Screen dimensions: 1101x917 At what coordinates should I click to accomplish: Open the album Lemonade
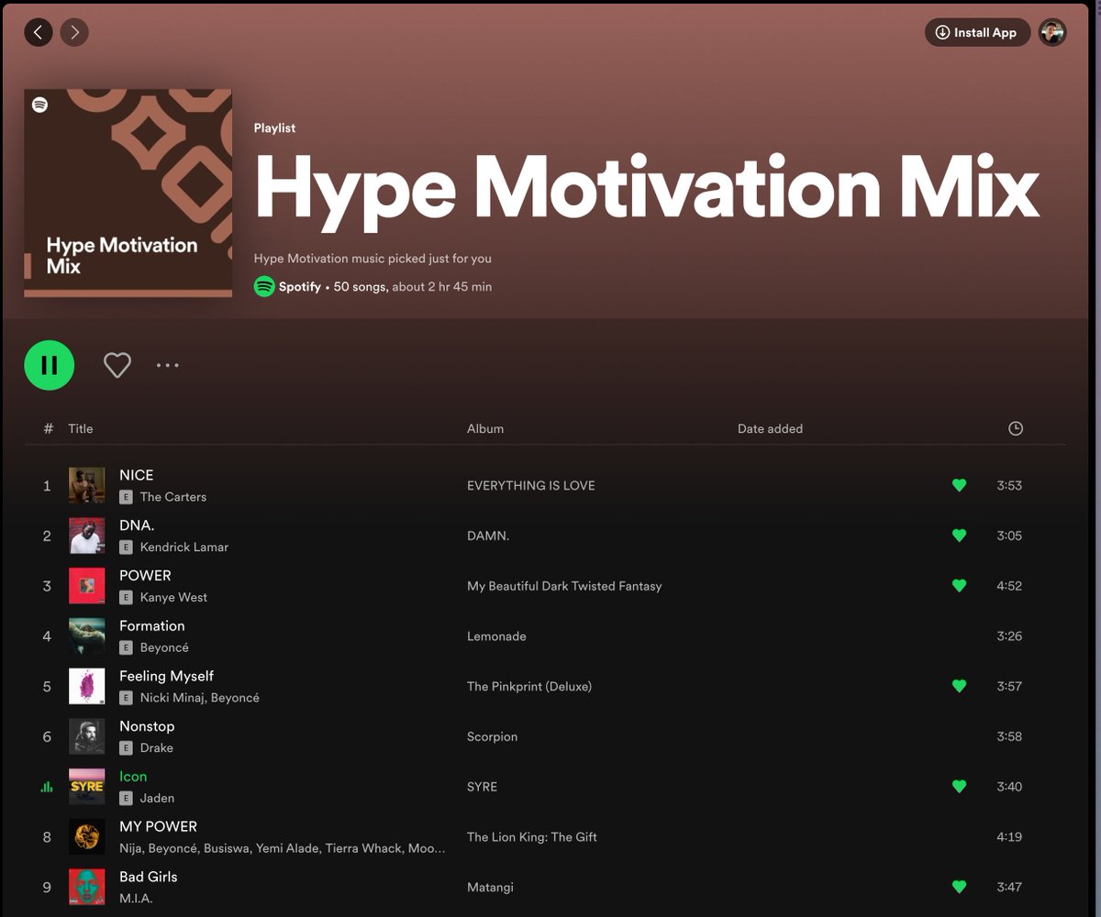[496, 636]
